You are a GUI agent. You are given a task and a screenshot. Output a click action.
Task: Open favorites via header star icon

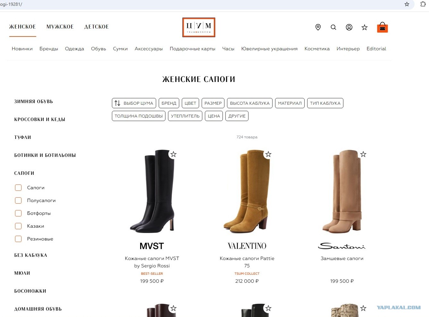365,27
